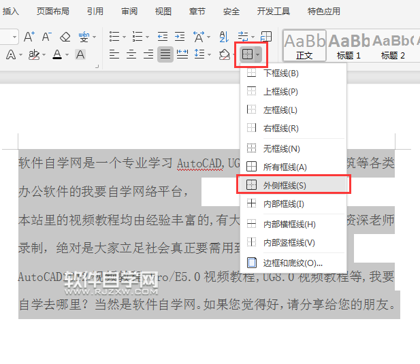Click the borders button icon
The image size is (420, 364).
[x=247, y=54]
